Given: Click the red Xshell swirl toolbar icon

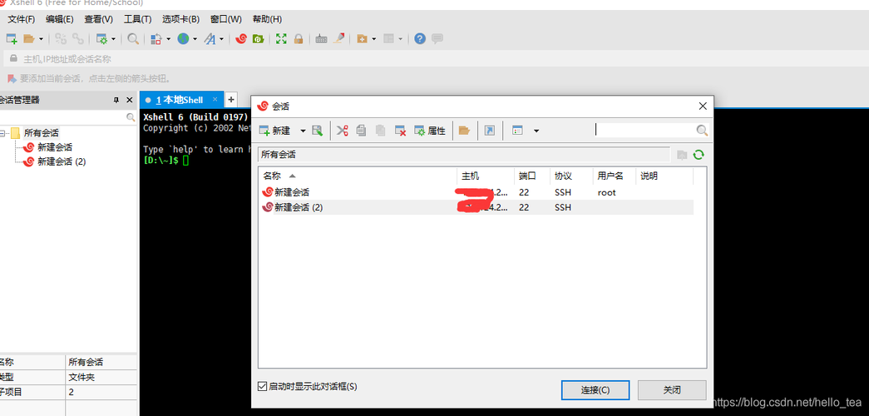Looking at the screenshot, I should pyautogui.click(x=241, y=39).
